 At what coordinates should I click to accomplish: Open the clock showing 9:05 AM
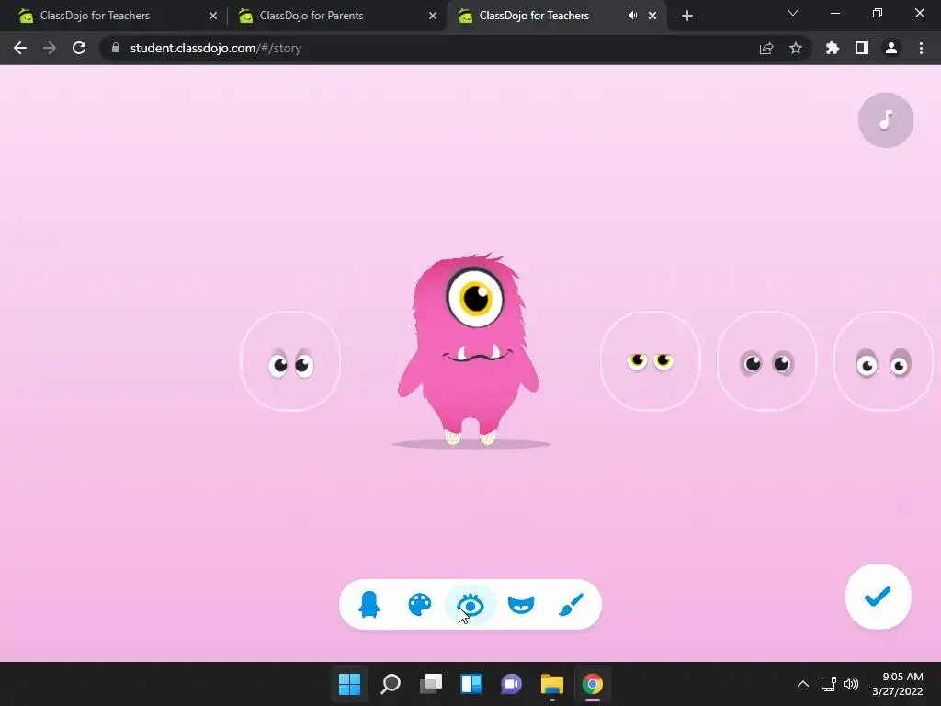point(898,684)
